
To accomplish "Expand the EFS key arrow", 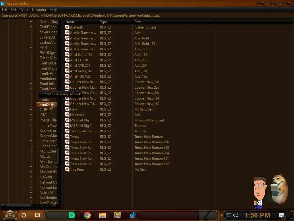I will pyautogui.click(x=31, y=47).
